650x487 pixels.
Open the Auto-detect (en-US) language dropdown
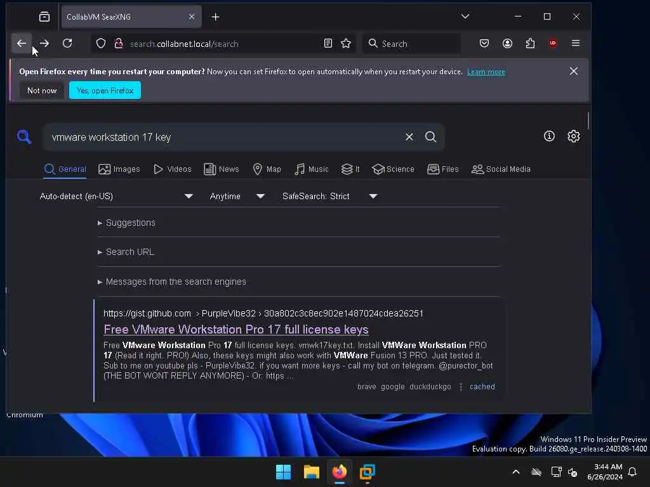pos(116,197)
